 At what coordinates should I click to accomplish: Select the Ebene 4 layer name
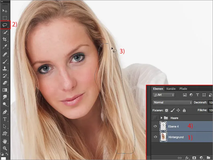[x=173, y=126]
